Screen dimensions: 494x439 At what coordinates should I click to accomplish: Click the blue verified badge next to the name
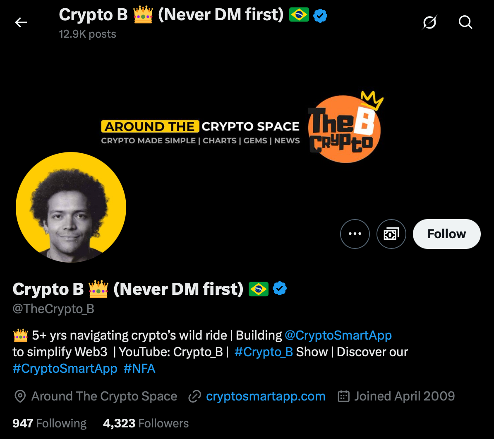[280, 289]
